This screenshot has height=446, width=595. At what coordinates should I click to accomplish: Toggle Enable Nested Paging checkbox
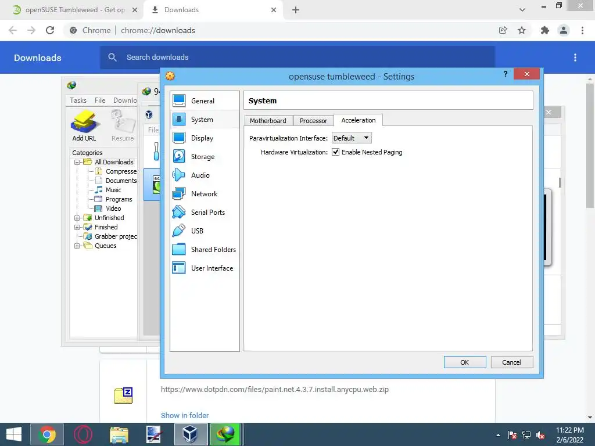335,152
